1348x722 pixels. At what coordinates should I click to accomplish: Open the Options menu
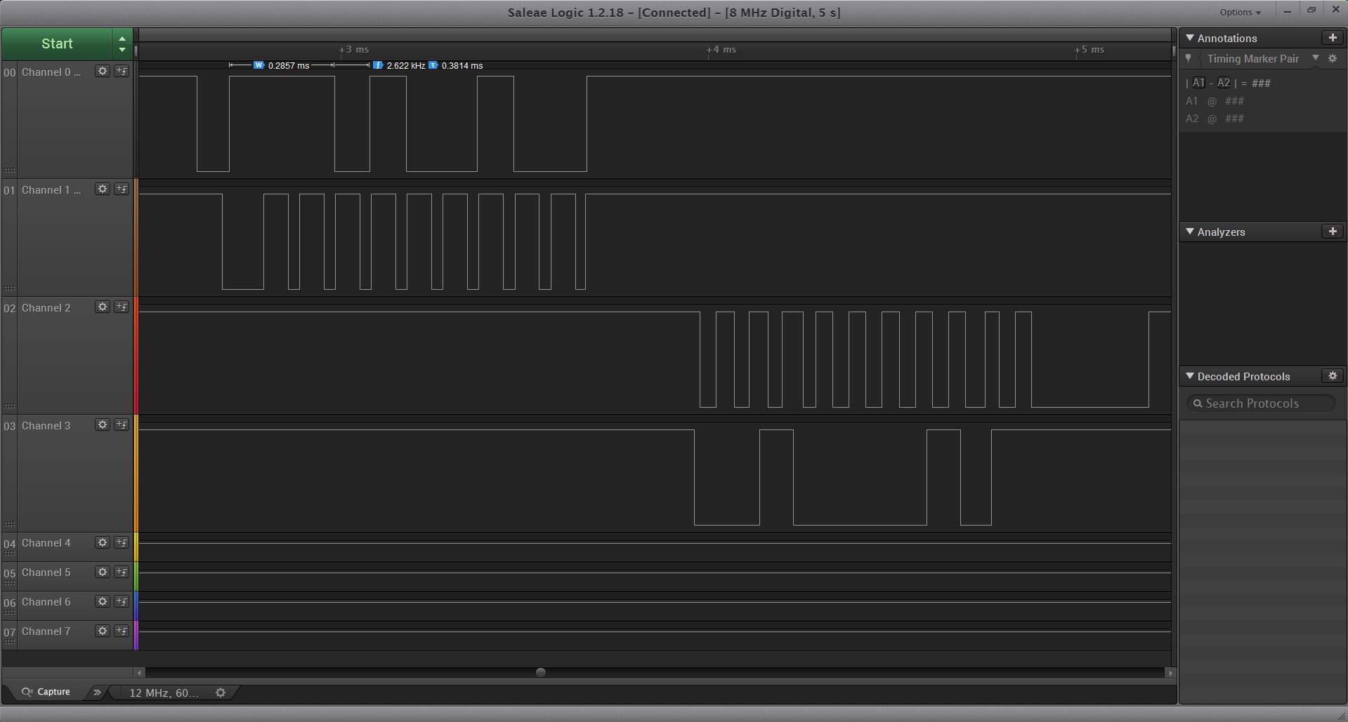(x=1240, y=12)
